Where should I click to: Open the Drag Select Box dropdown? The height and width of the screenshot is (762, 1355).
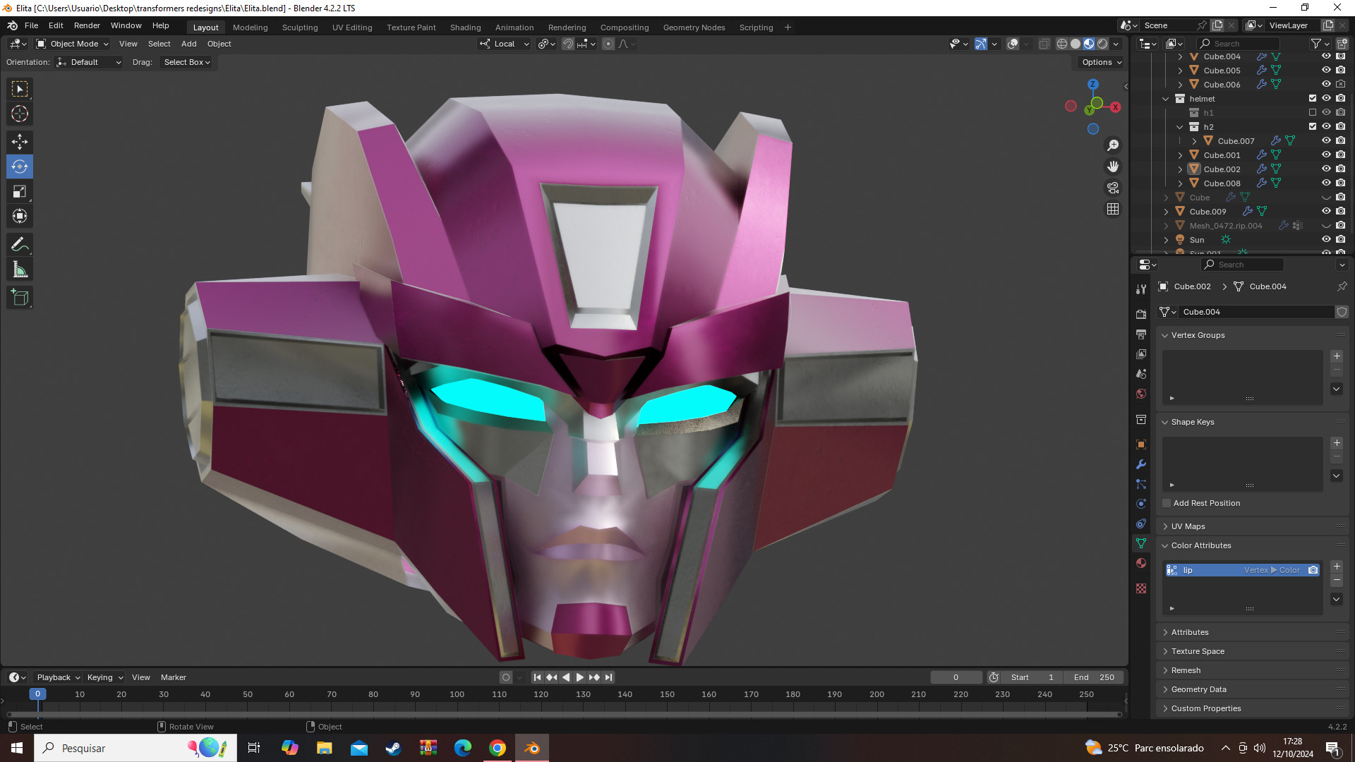186,62
